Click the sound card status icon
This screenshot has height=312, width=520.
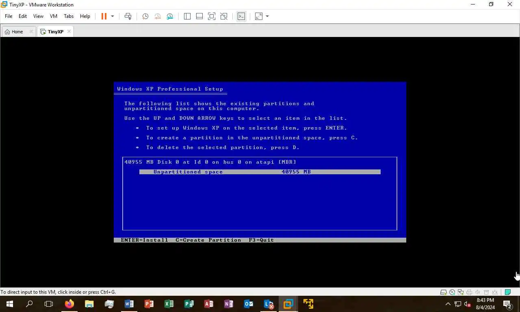(x=478, y=292)
